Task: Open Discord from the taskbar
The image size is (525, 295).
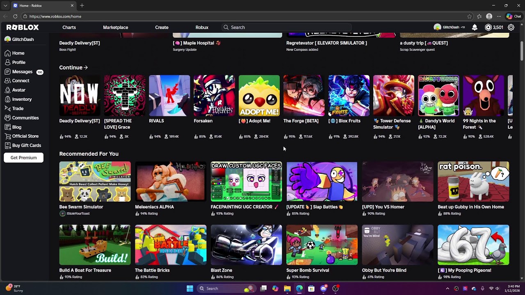Action: click(324, 288)
